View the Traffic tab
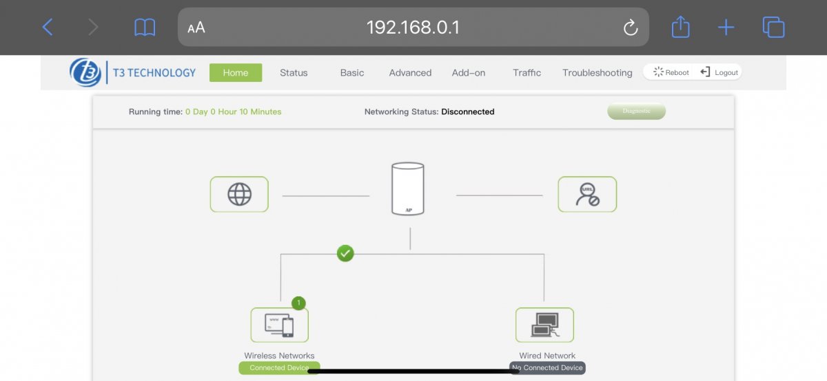827x381 pixels. (x=527, y=73)
